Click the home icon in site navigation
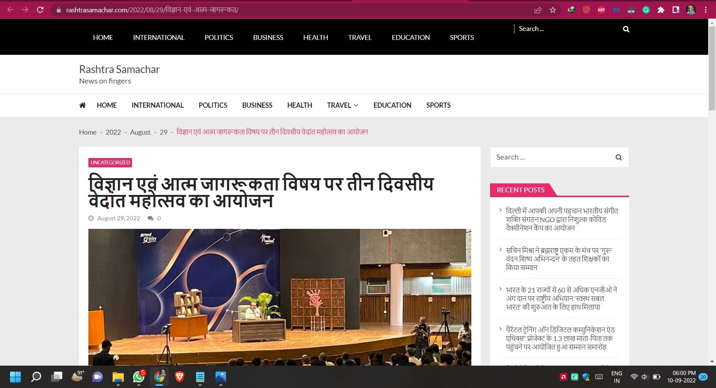Image resolution: width=716 pixels, height=388 pixels. point(82,105)
